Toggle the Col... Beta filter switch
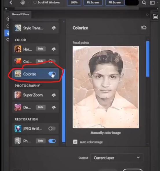This screenshot has width=160, height=171. click(52, 61)
